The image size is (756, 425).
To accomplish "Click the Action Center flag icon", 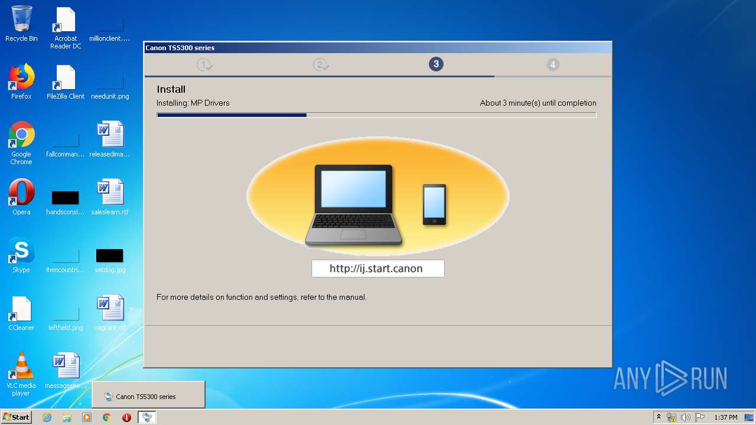I will (700, 417).
